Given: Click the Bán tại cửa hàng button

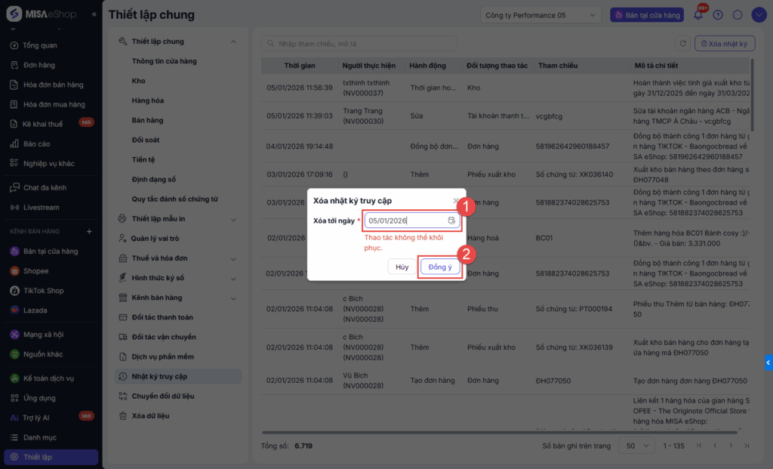Looking at the screenshot, I should coord(648,15).
